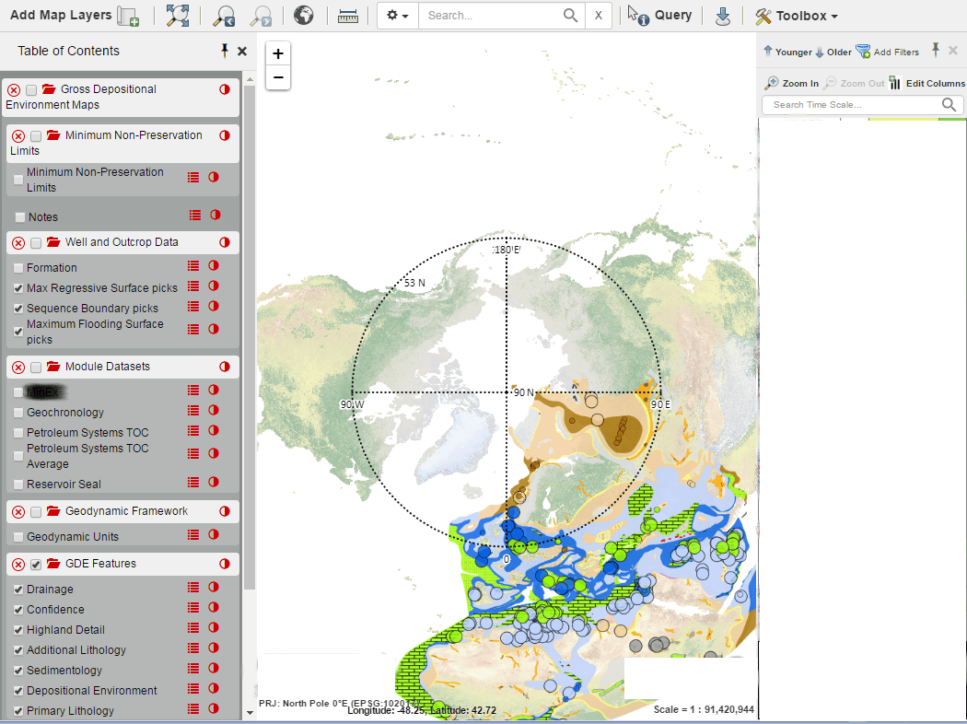
Task: Click the Edit Columns button
Action: pos(927,83)
